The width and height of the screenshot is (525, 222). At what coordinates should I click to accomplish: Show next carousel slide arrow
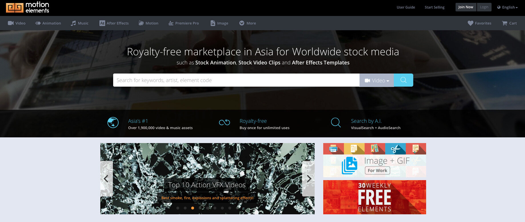coord(309,179)
